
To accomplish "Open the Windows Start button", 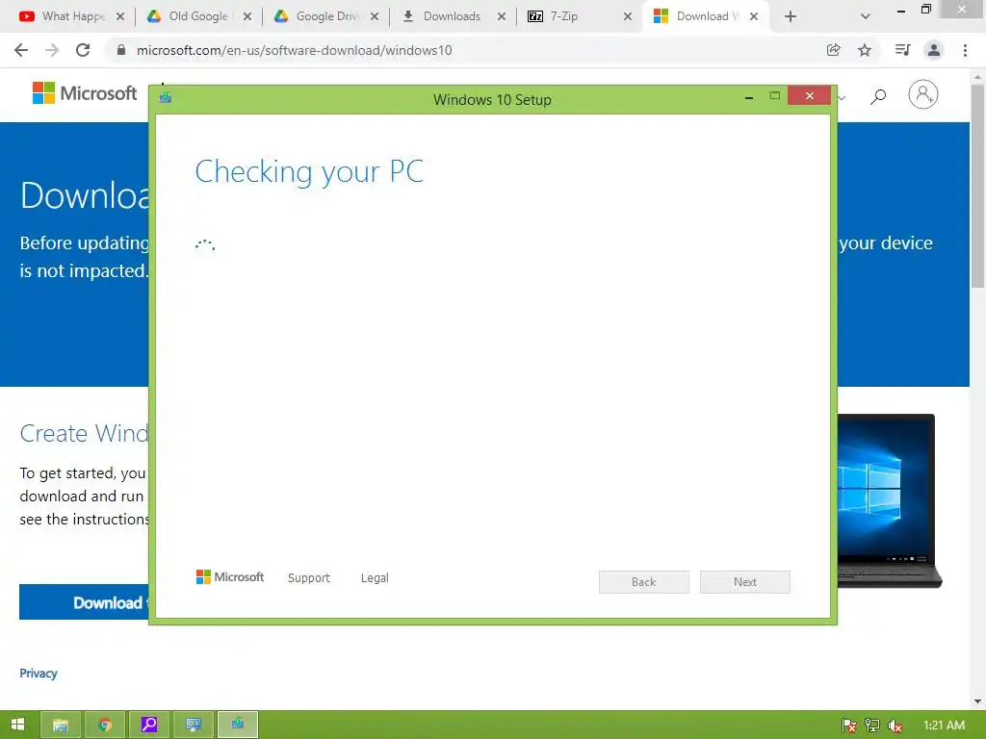I will tap(17, 725).
